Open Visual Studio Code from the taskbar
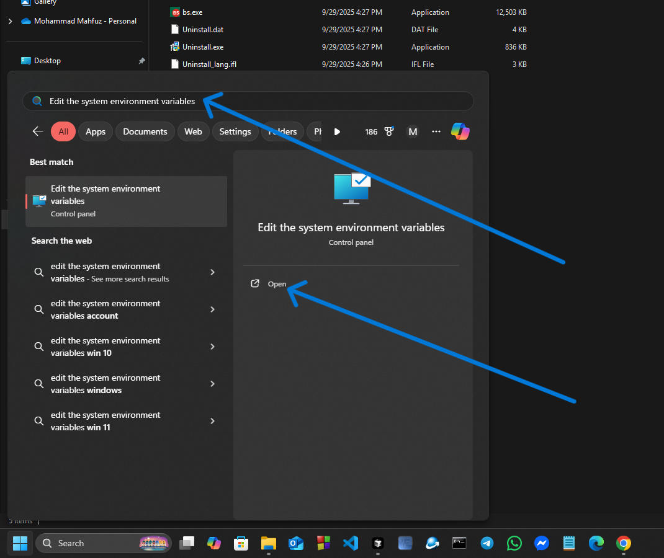Image resolution: width=664 pixels, height=558 pixels. coord(350,543)
